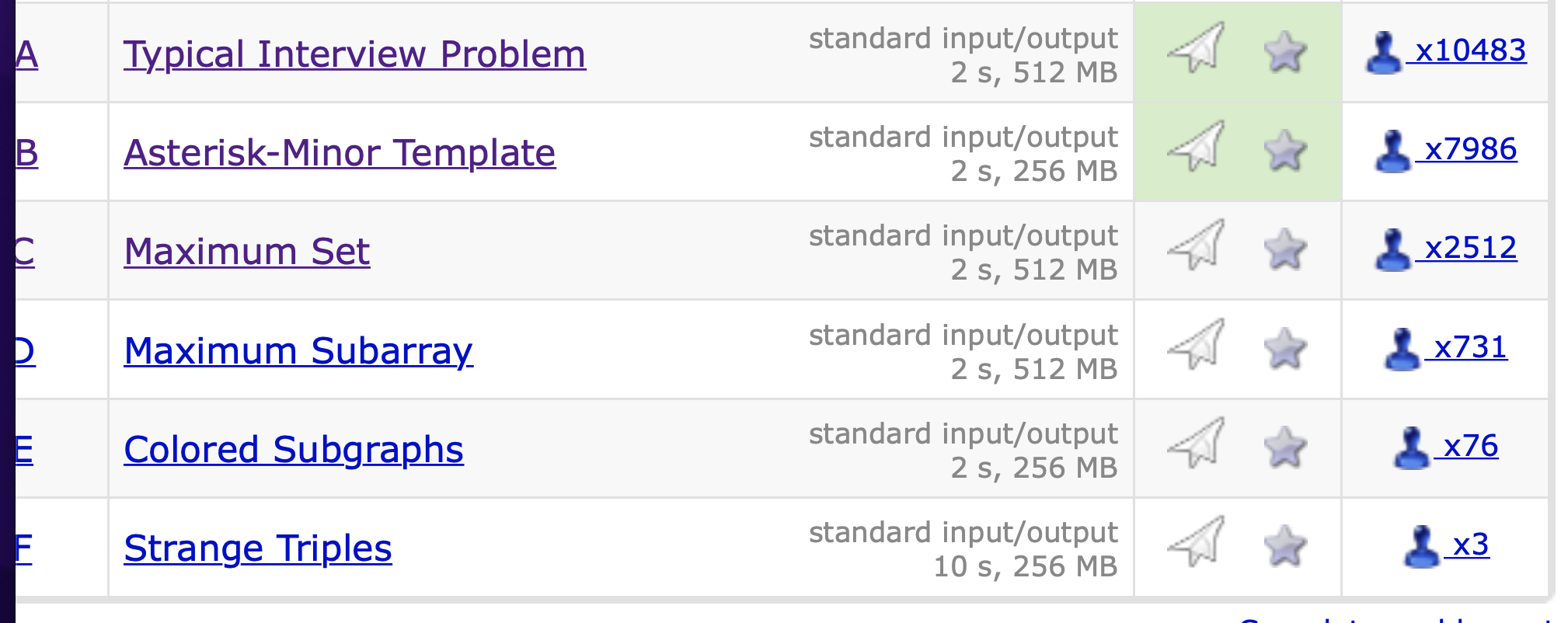The width and height of the screenshot is (1568, 623).
Task: Favourite the Maximum Set problem star
Action: pyautogui.click(x=1285, y=249)
